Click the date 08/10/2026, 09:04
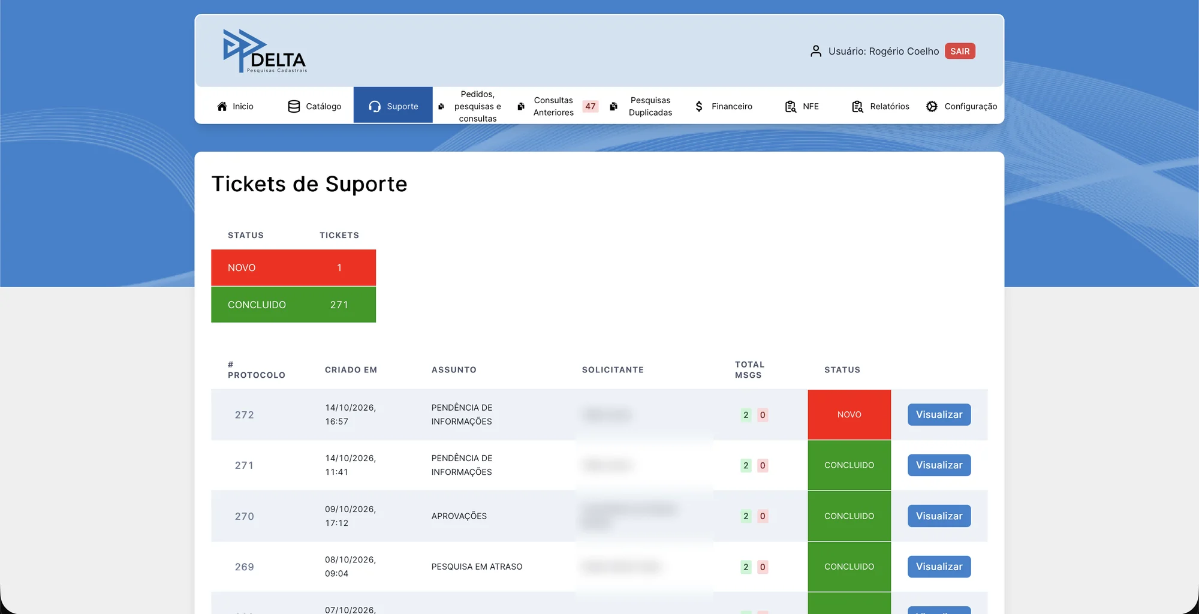The image size is (1199, 614). (350, 567)
